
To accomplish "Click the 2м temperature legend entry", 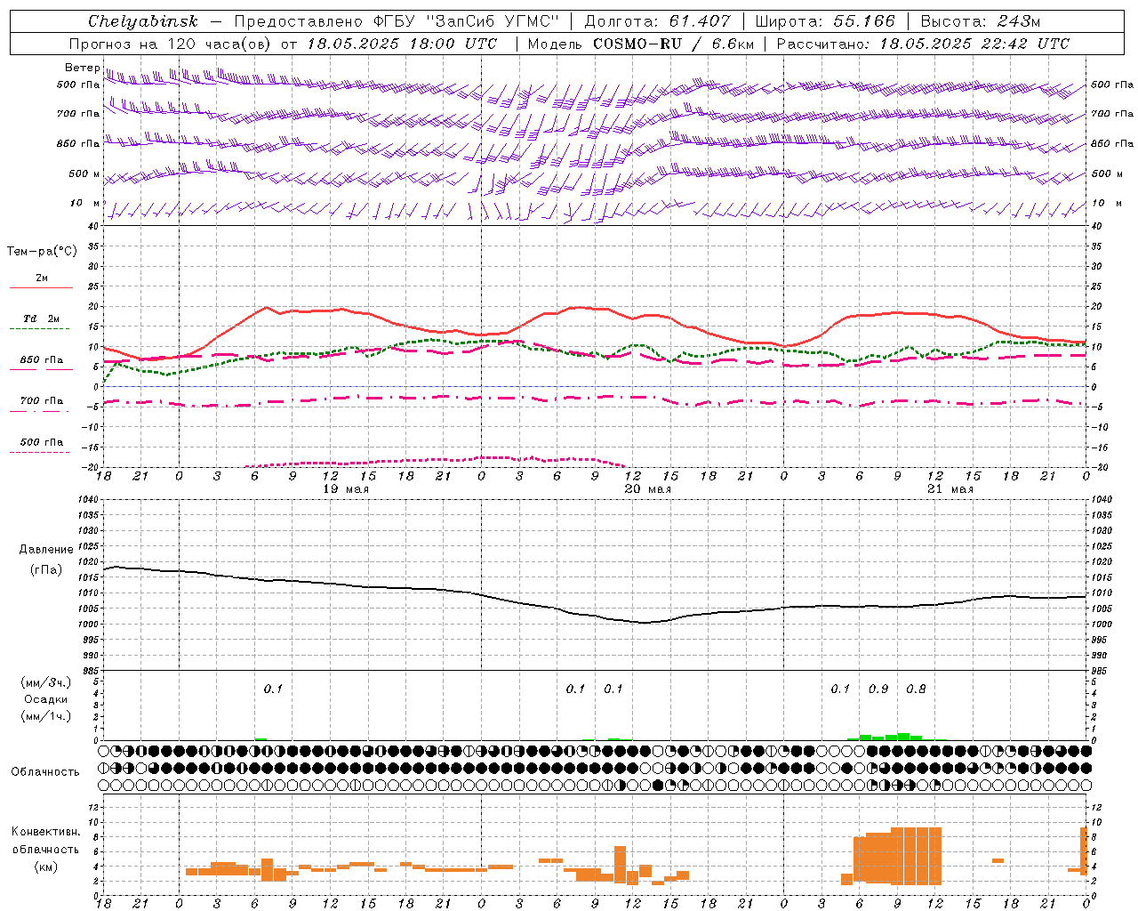I will (x=42, y=278).
